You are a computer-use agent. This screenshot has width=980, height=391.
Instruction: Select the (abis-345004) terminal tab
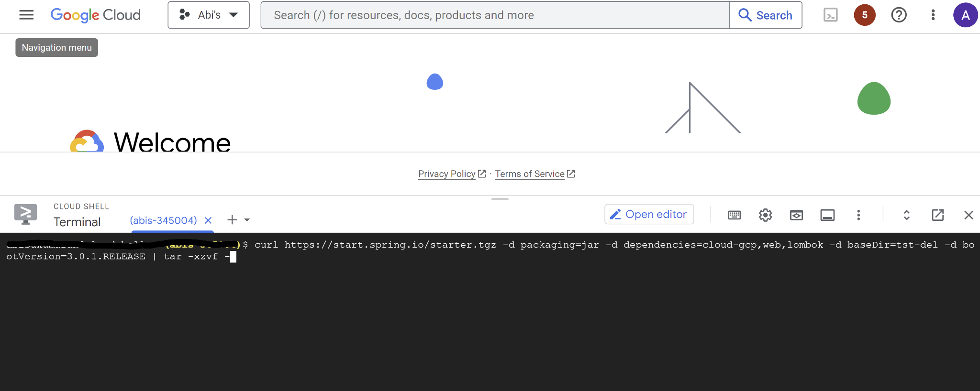(x=163, y=220)
